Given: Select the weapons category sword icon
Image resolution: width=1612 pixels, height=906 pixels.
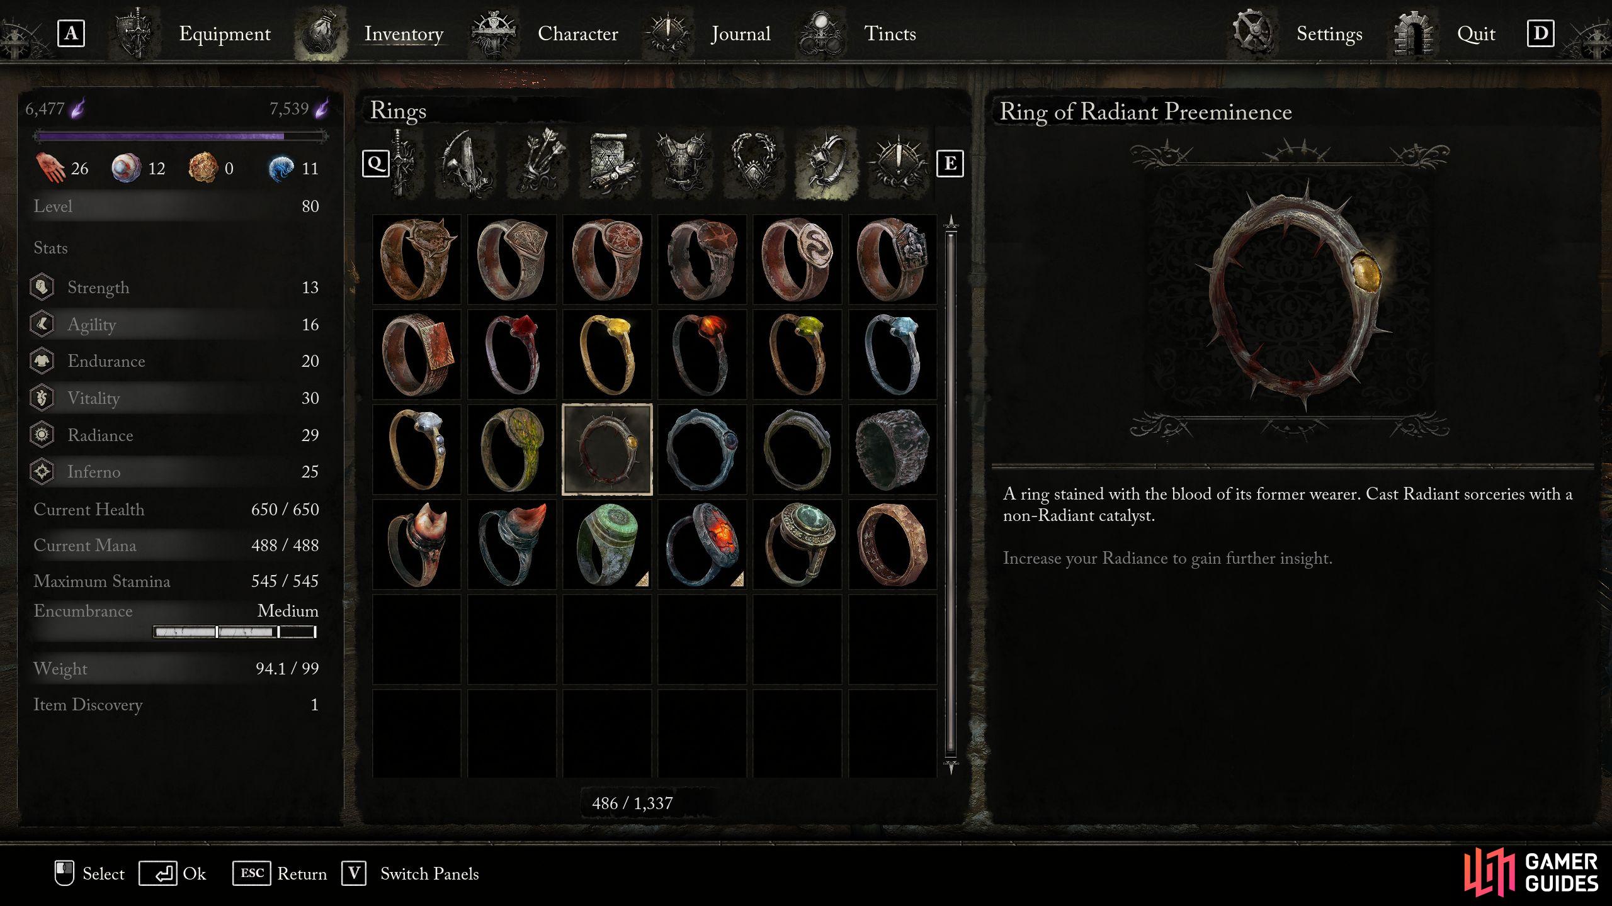Looking at the screenshot, I should [402, 163].
